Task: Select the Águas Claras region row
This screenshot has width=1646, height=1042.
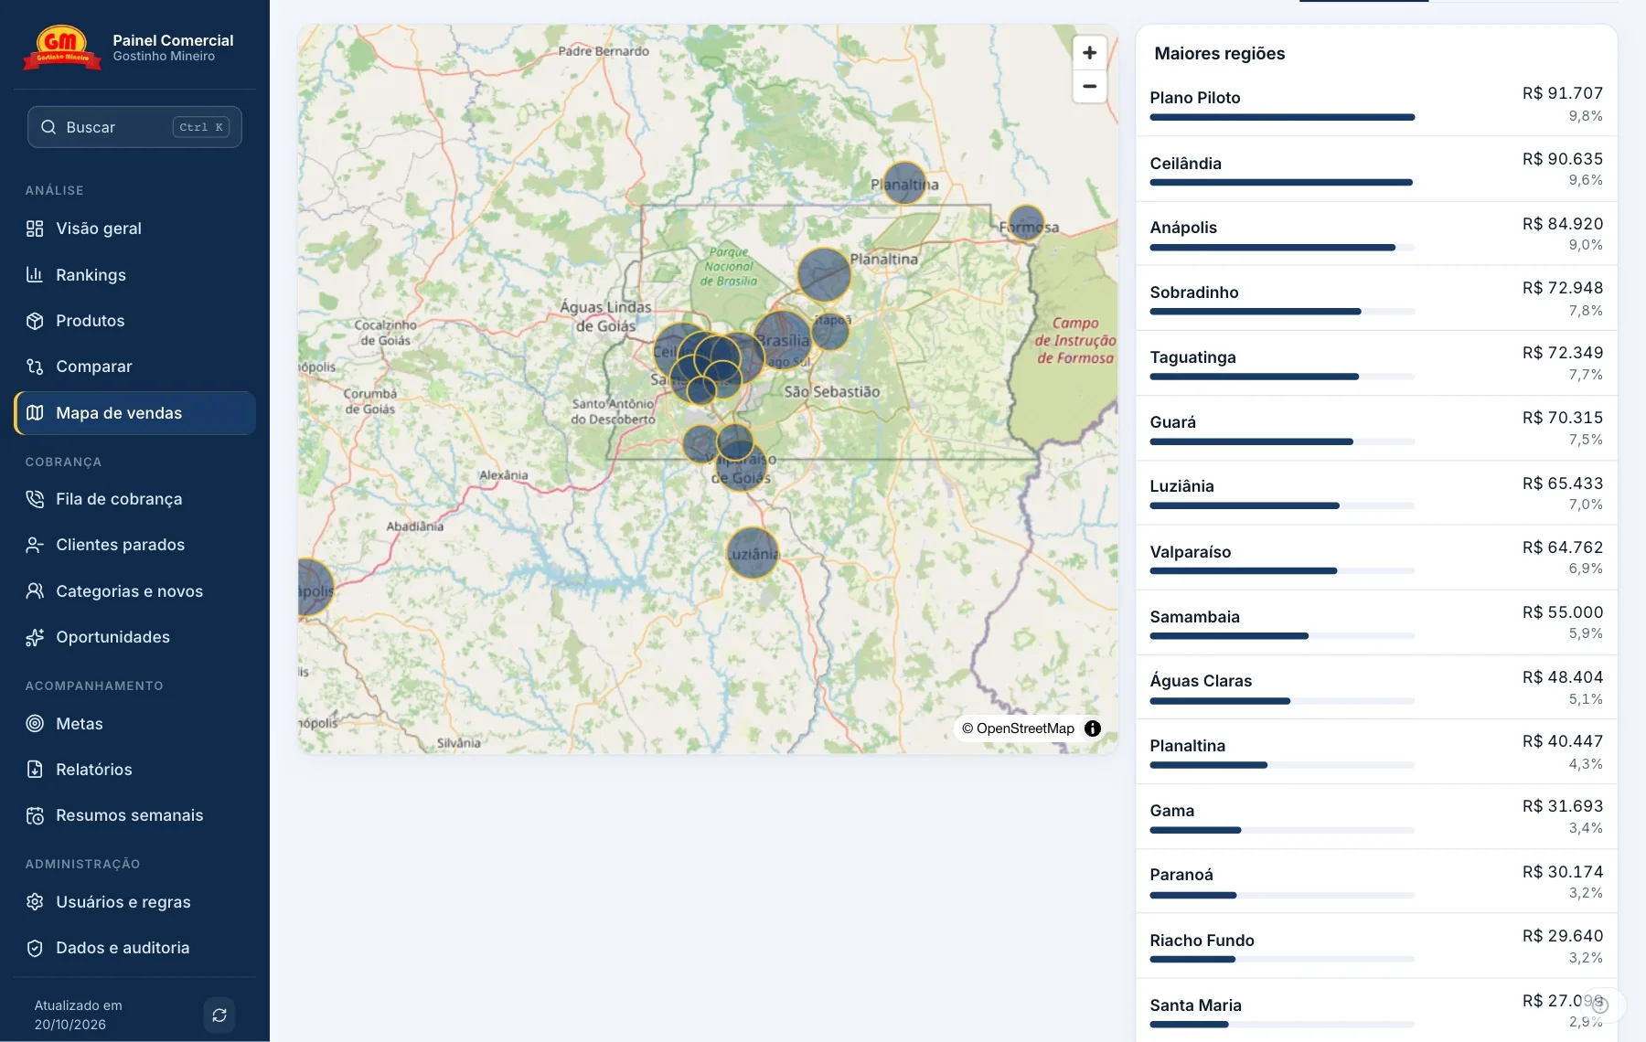Action: point(1376,687)
